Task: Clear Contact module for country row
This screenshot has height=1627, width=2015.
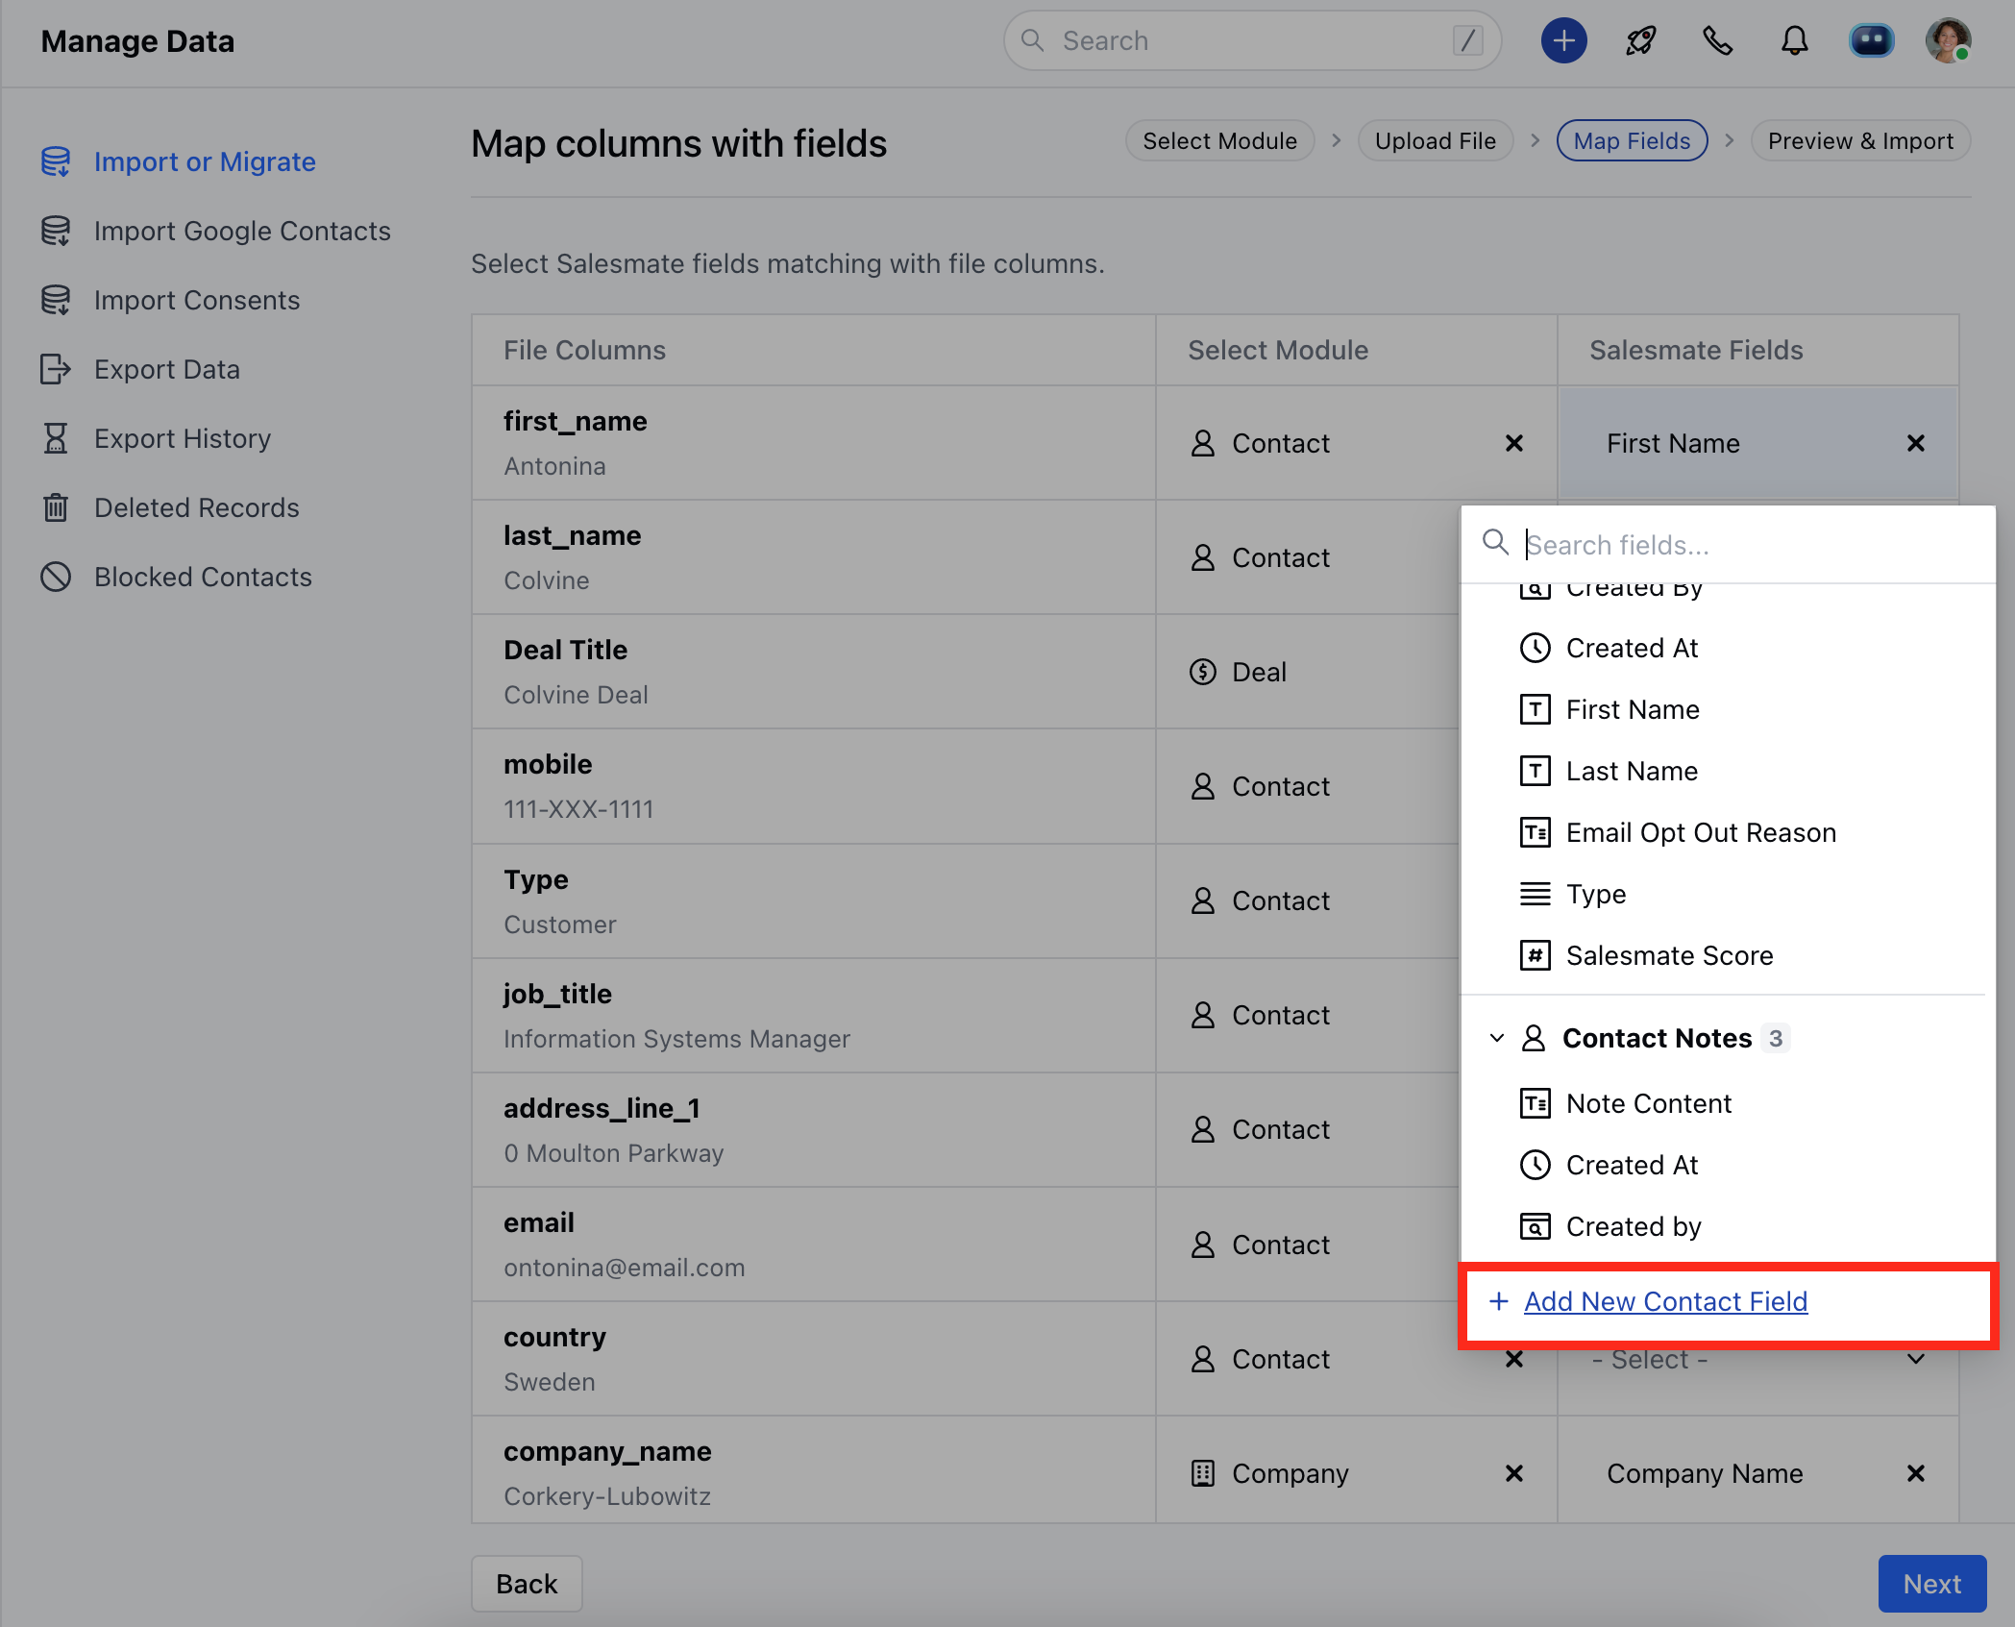Action: click(x=1513, y=1359)
